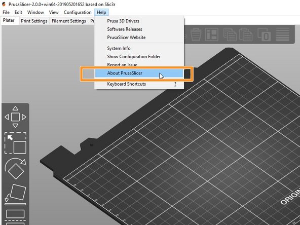Select Report an Issue menu entry
The image size is (300, 225).
[139, 64]
